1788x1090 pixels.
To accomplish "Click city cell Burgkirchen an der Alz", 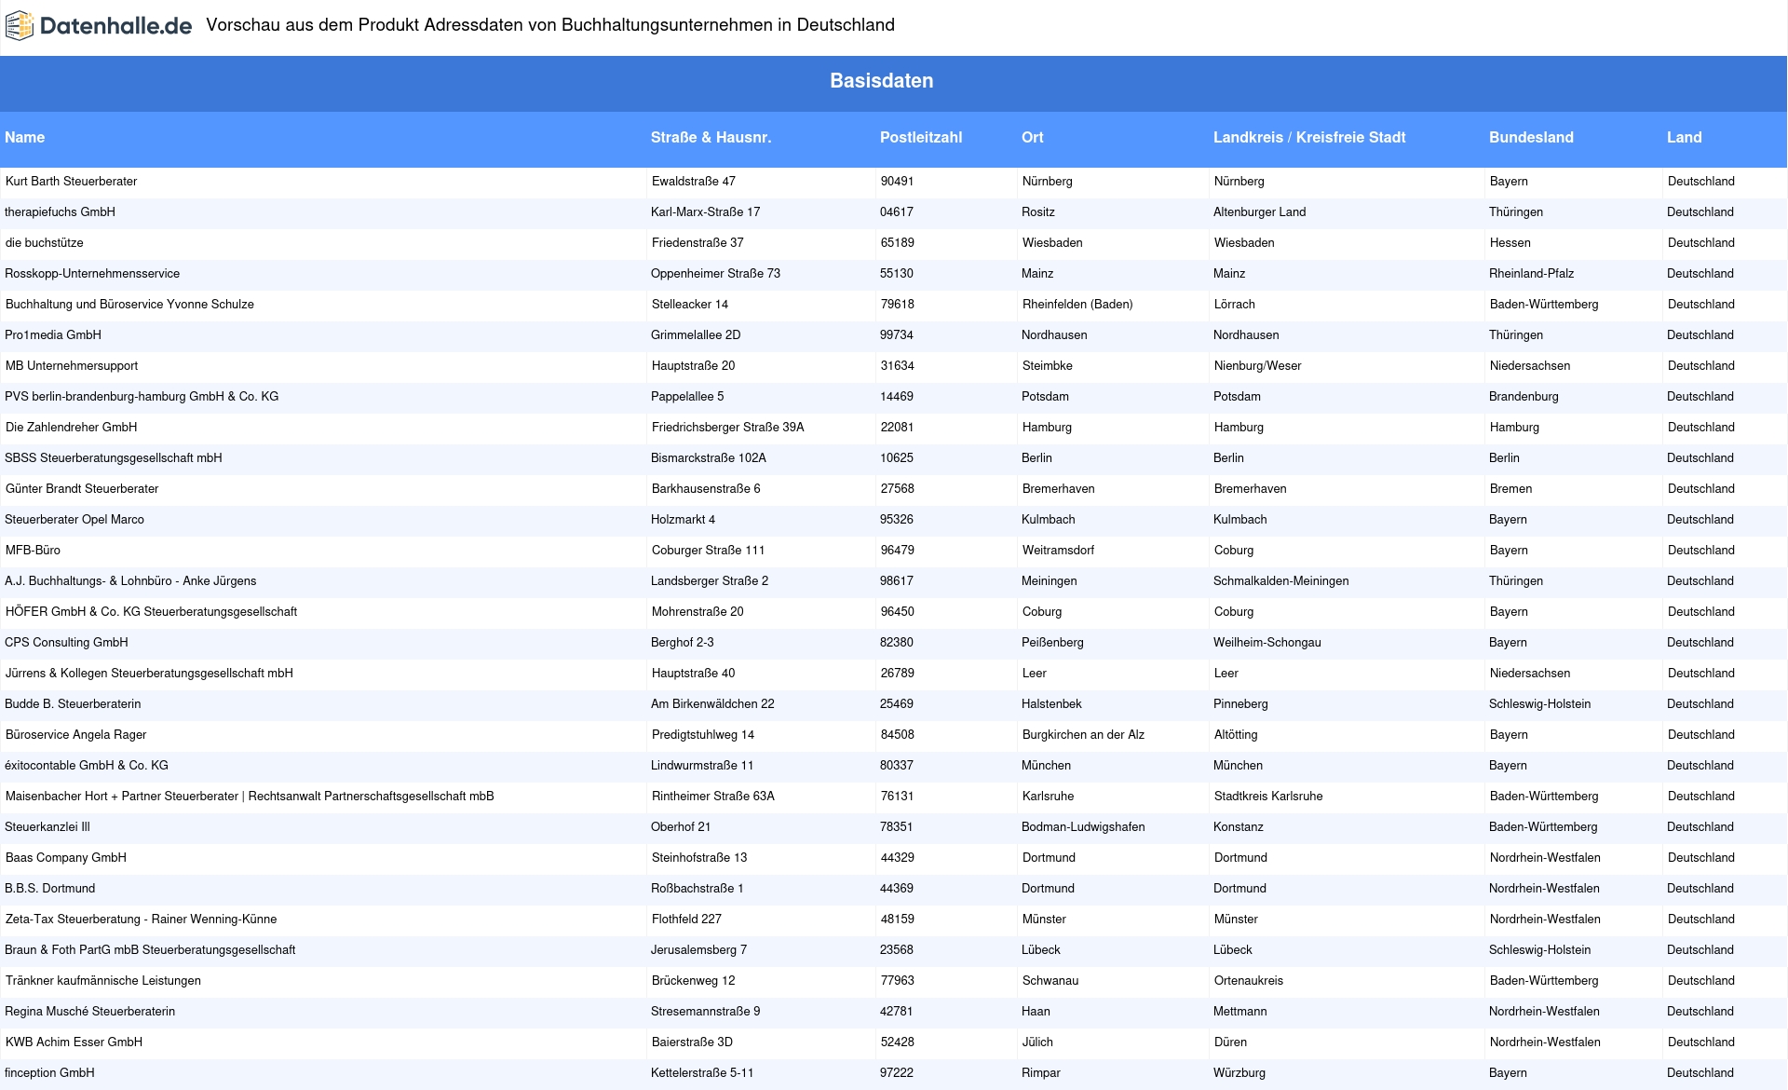I will [1083, 734].
